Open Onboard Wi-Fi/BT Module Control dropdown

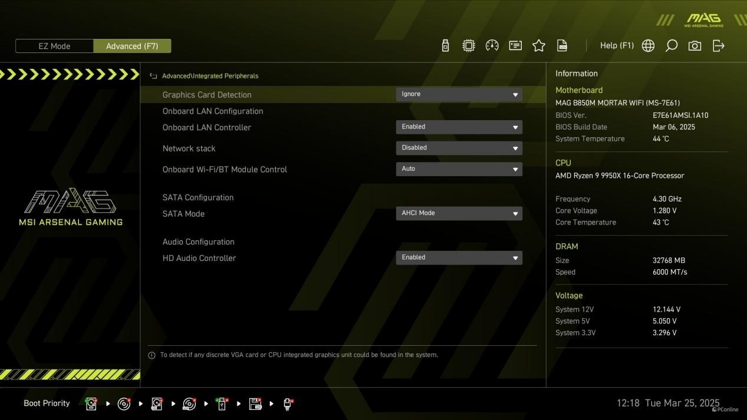pos(459,169)
